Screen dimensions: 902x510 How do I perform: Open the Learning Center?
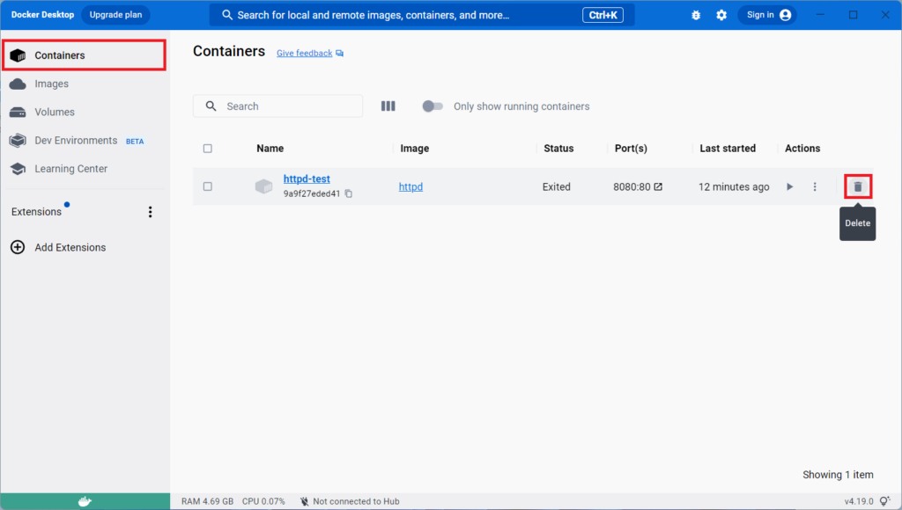85,169
